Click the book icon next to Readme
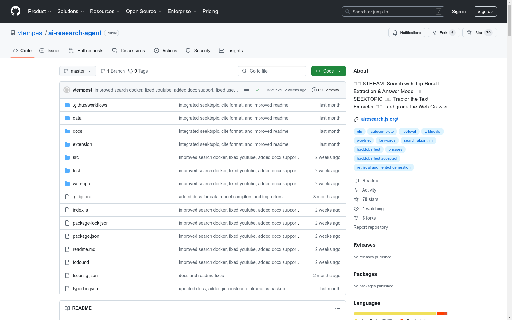This screenshot has width=512, height=320. tap(356, 181)
